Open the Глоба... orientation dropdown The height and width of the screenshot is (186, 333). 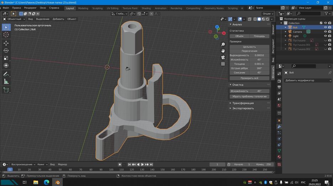coord(119,14)
